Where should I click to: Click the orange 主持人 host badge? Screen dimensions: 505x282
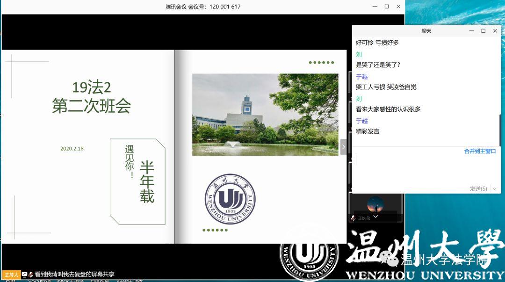(x=11, y=275)
